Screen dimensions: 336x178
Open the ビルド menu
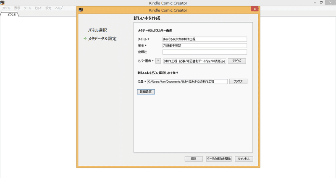click(x=38, y=8)
